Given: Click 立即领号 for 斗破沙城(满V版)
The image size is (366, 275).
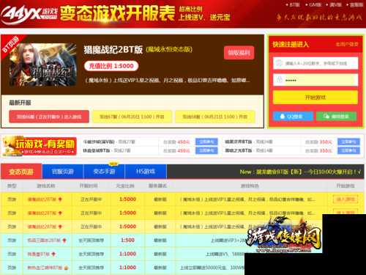Looking at the screenshot, I should [x=206, y=142].
